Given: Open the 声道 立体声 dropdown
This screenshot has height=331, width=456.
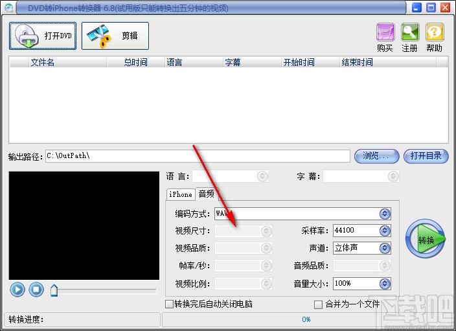Looking at the screenshot, I should (x=385, y=248).
